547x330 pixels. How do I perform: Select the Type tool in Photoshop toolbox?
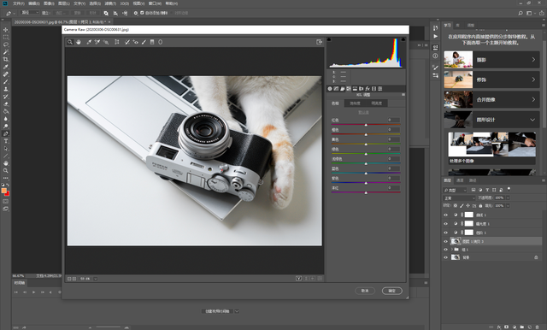pyautogui.click(x=6, y=141)
